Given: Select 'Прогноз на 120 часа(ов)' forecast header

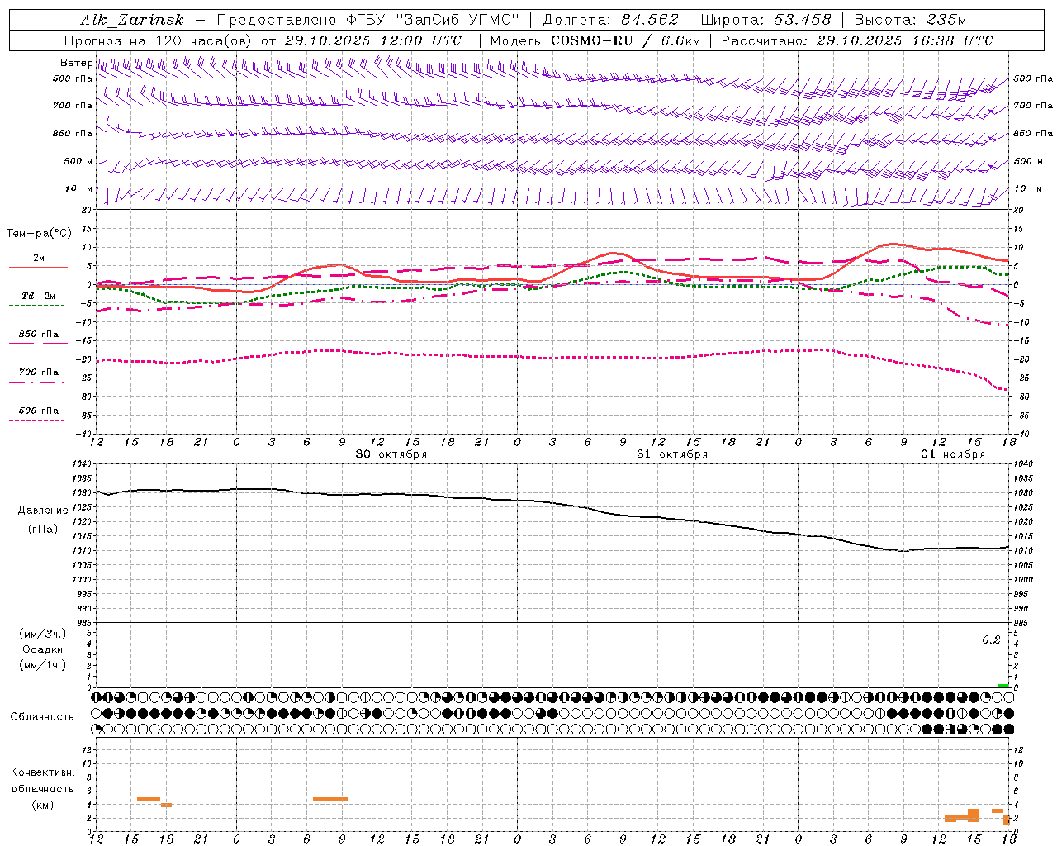Looking at the screenshot, I should [x=159, y=40].
